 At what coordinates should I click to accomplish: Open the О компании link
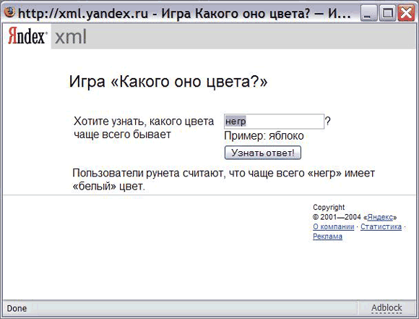pos(333,226)
